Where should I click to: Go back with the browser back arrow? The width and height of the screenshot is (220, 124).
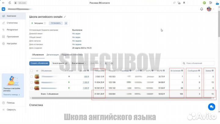click(3, 3)
